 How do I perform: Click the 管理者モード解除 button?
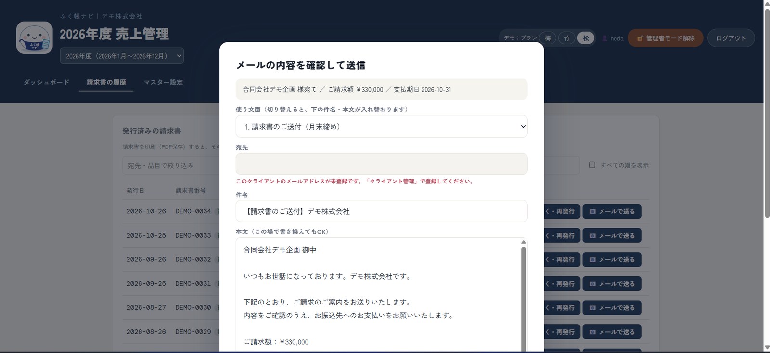665,38
